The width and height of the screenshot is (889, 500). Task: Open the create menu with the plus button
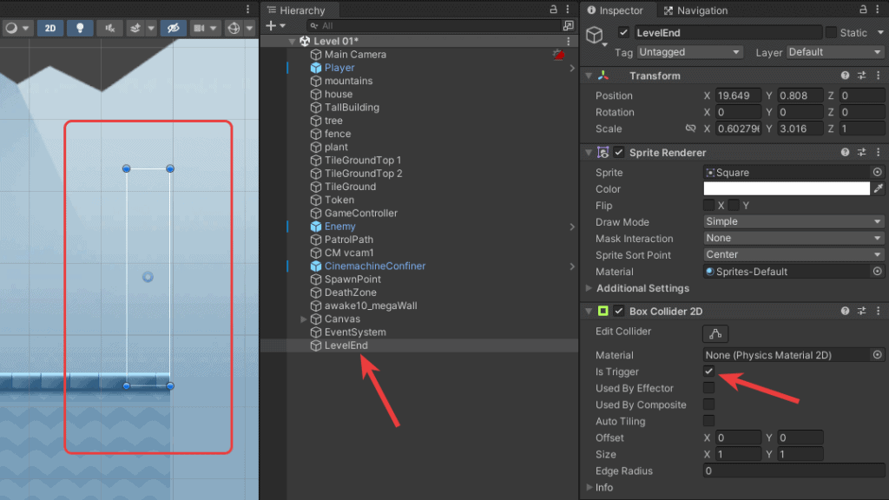pos(270,26)
